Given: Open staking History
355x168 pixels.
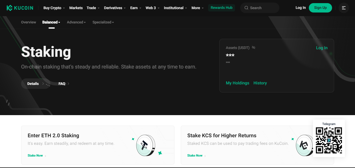Looking at the screenshot, I should [260, 83].
